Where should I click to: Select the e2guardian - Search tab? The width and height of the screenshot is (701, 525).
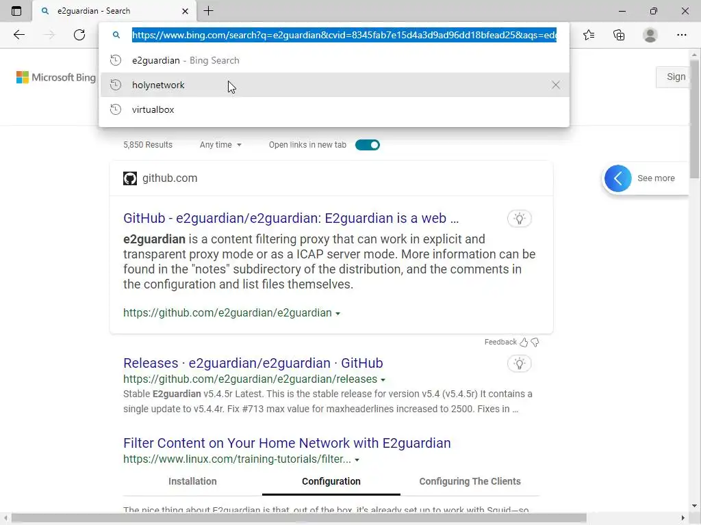[x=114, y=11]
